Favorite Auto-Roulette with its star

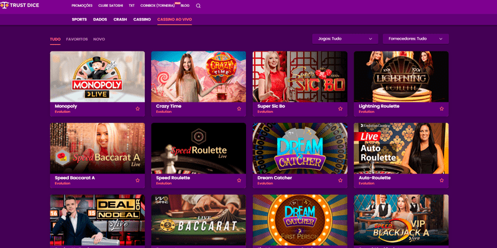(x=442, y=180)
